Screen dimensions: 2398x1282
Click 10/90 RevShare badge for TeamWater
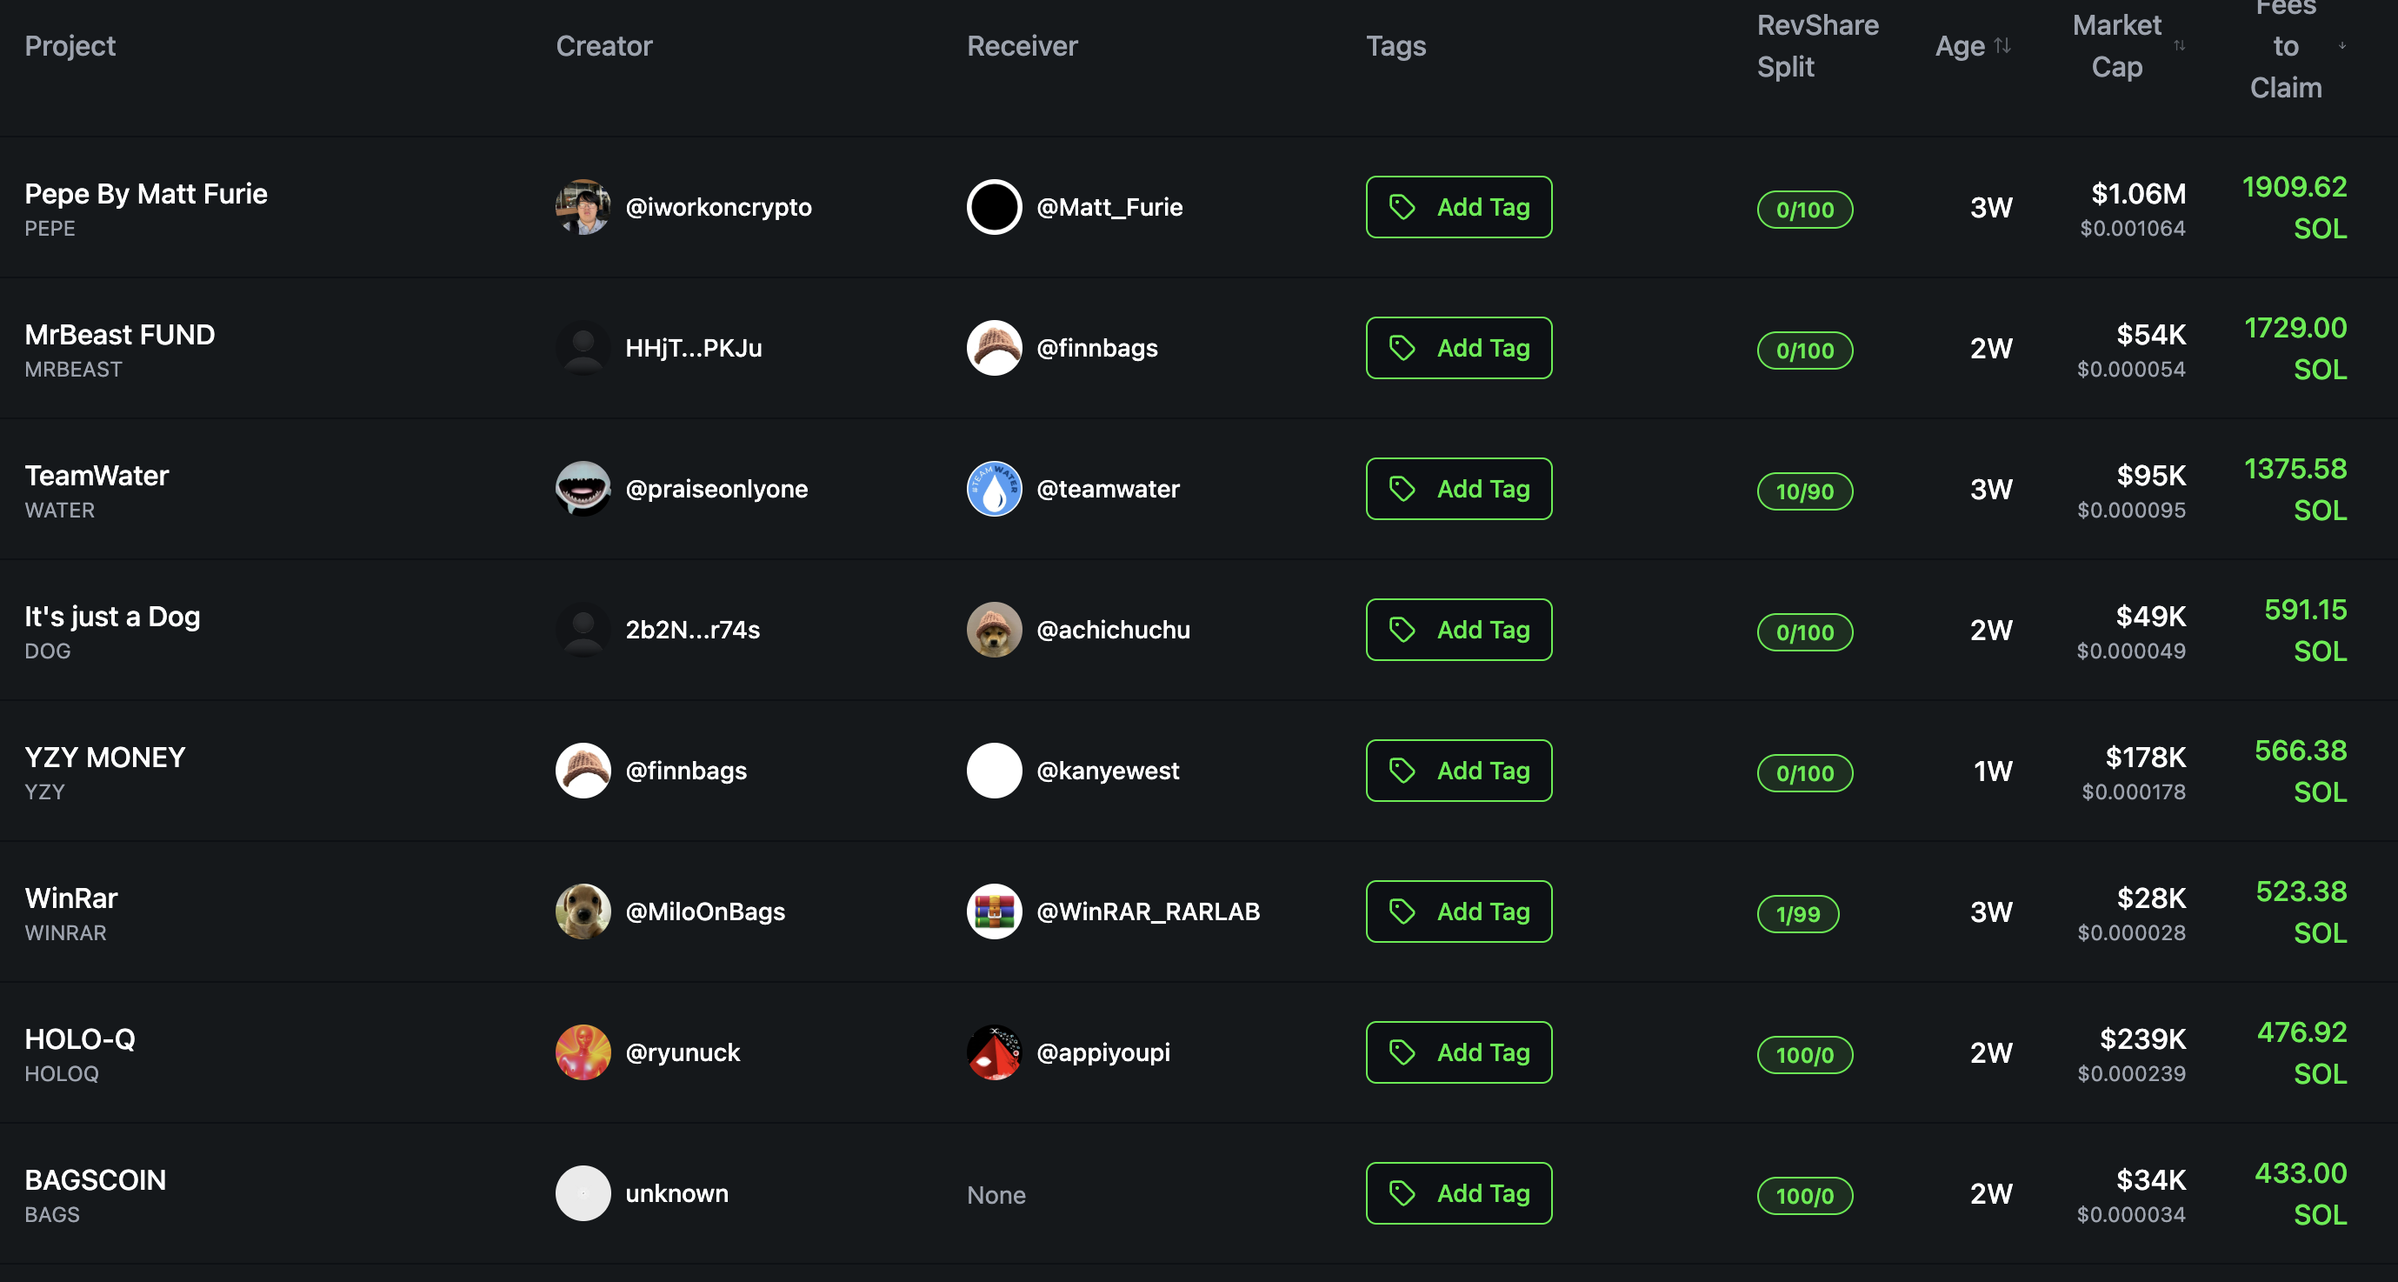tap(1803, 491)
